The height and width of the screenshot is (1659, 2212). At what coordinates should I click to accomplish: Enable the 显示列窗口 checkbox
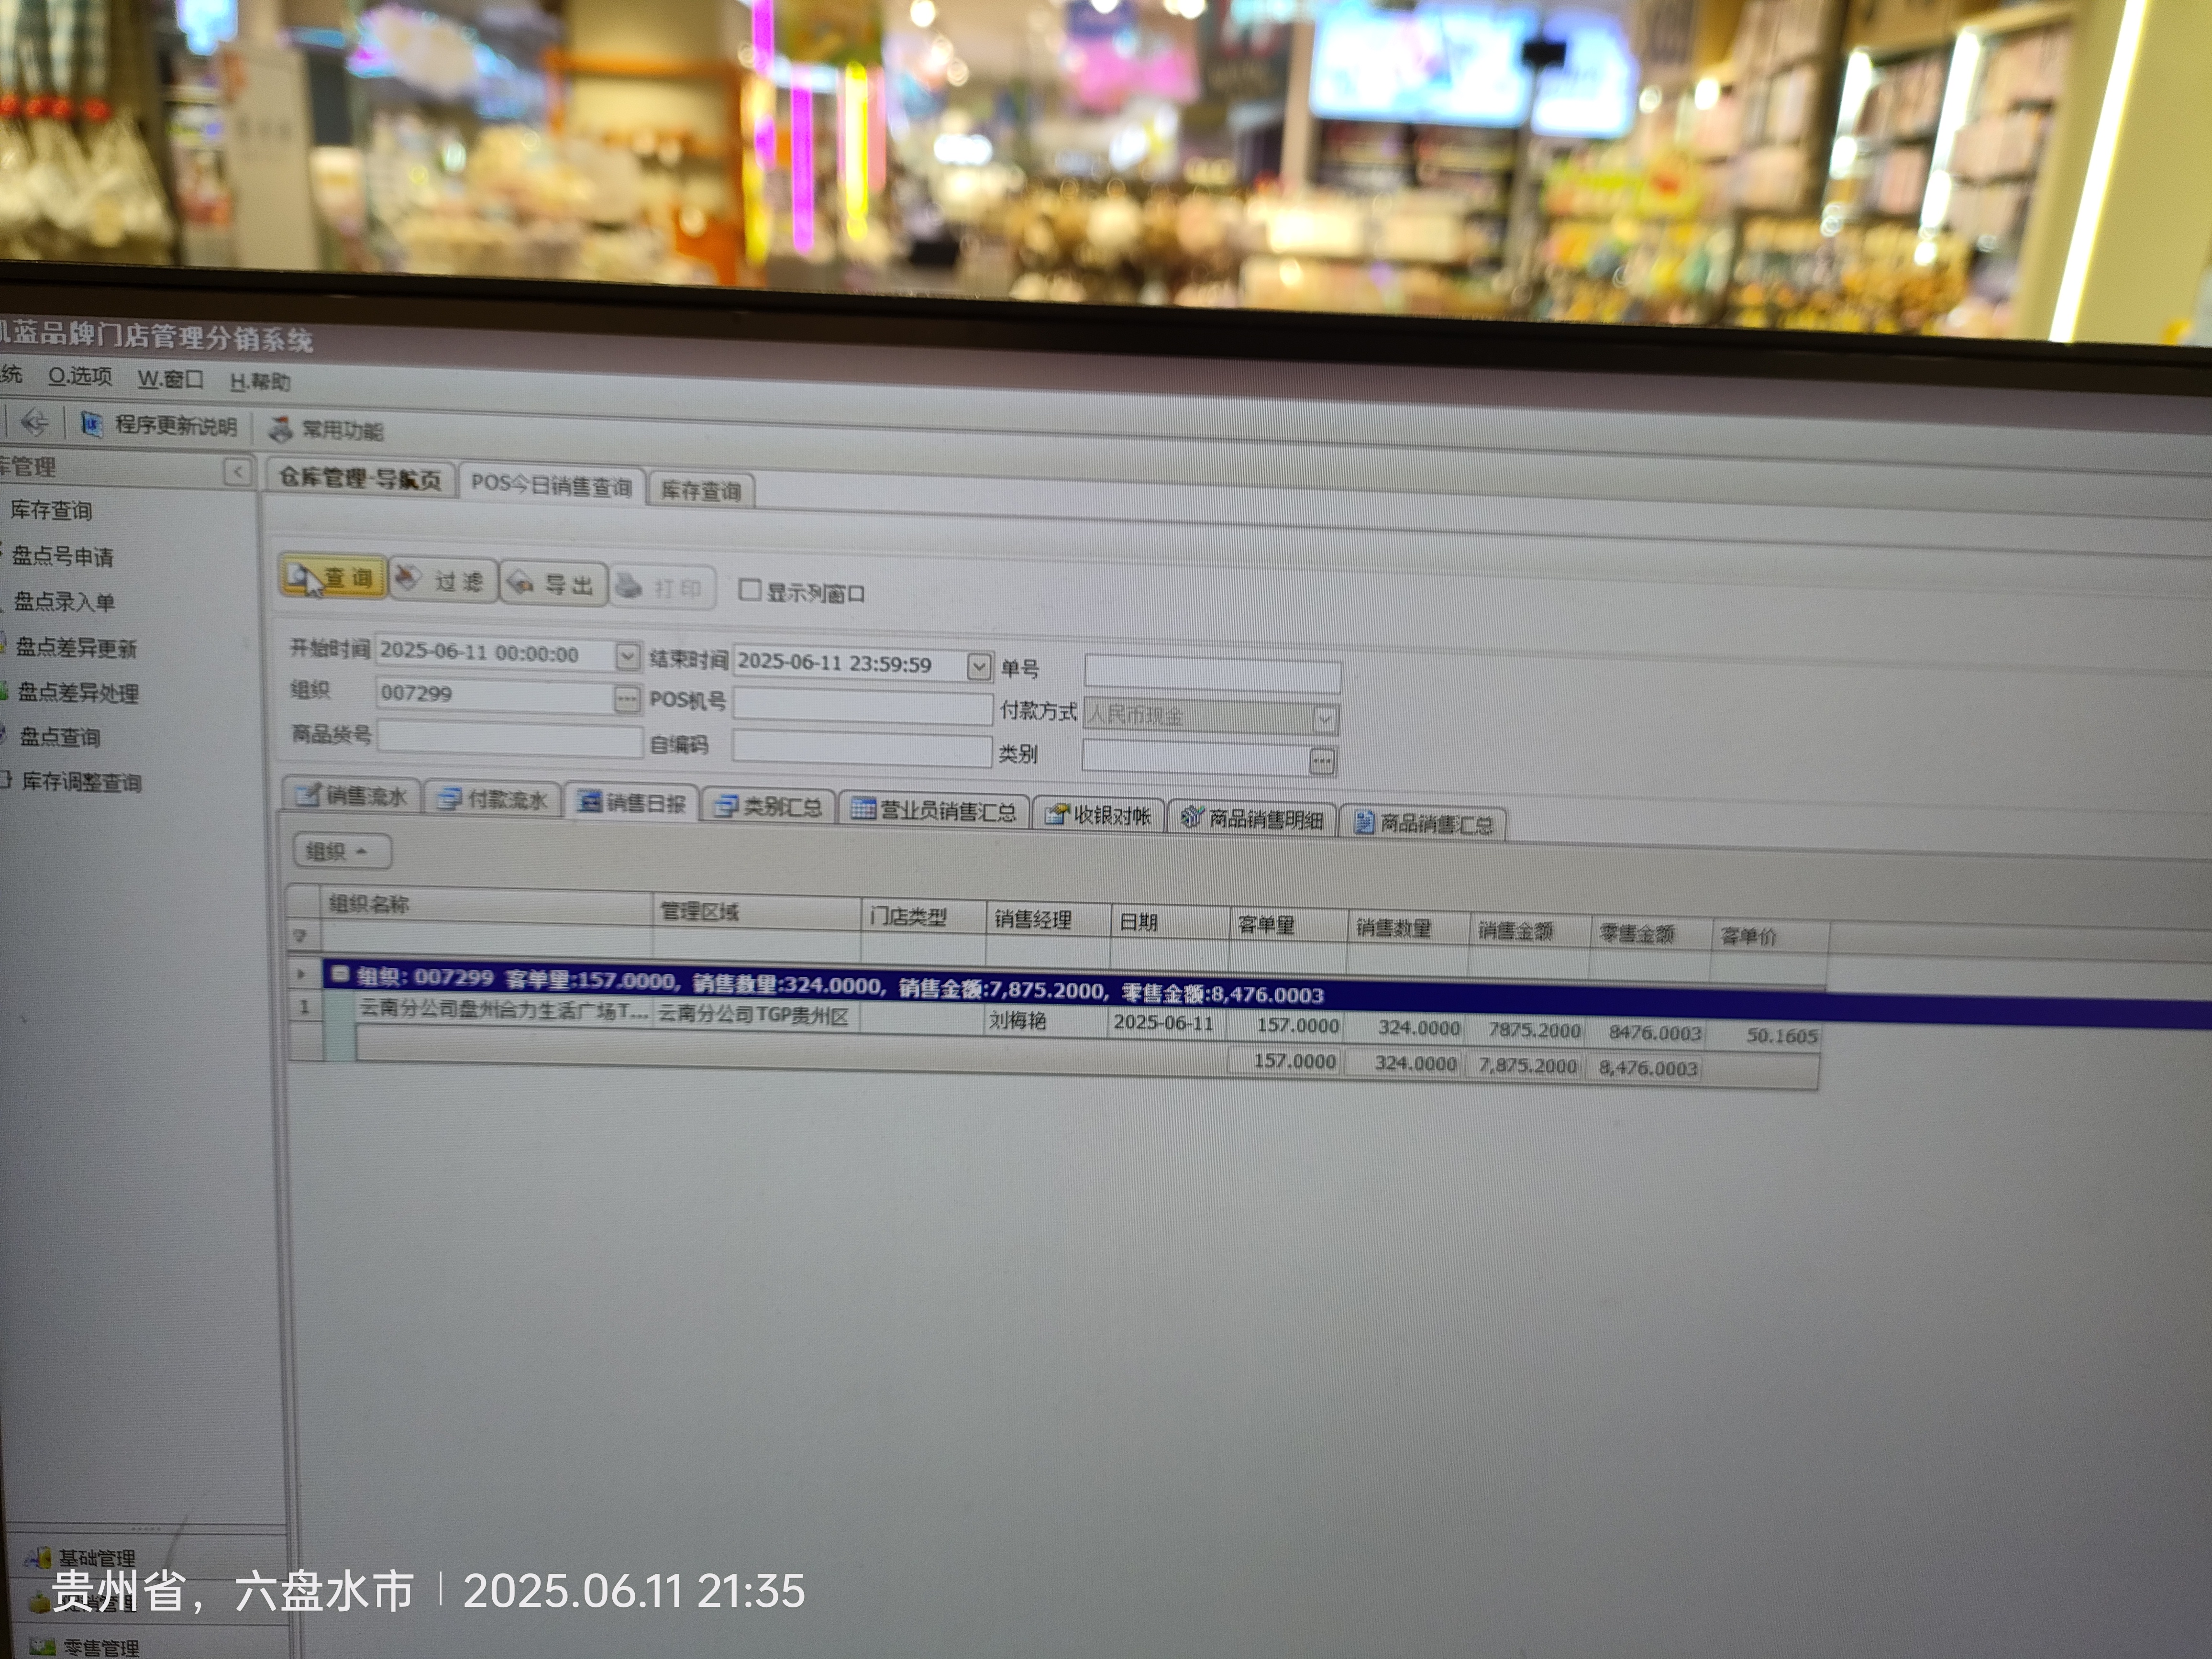[x=749, y=590]
